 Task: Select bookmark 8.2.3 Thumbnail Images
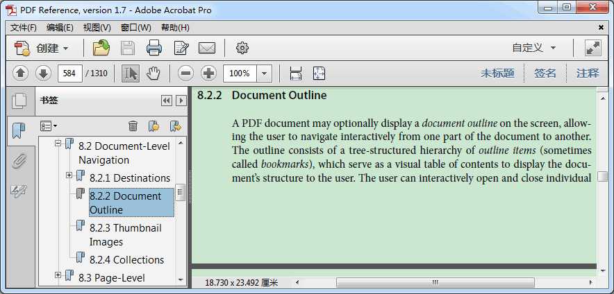(125, 234)
